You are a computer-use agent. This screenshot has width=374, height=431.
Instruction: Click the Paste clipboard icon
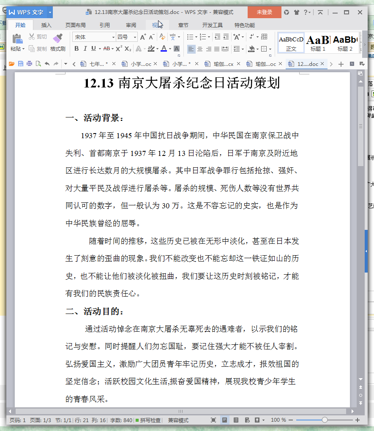coord(17,38)
